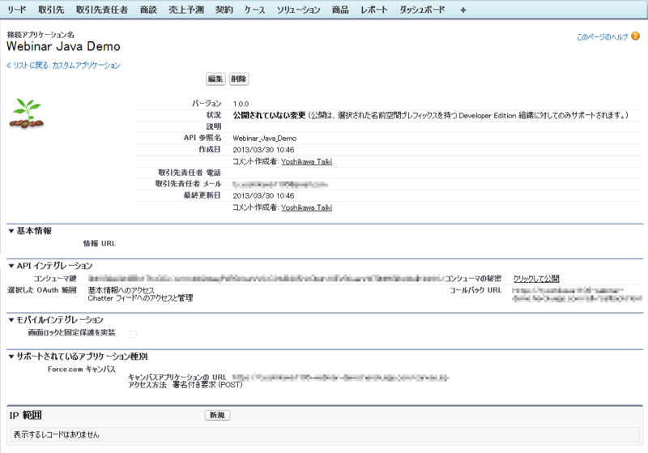
Task: Click the blurred contact email value
Action: 280,184
